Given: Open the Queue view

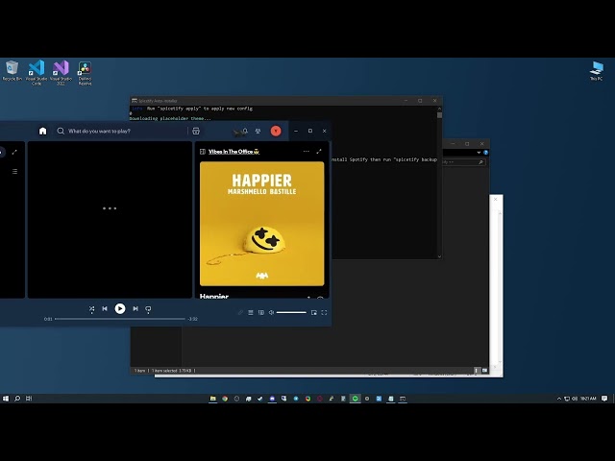Looking at the screenshot, I should [251, 312].
